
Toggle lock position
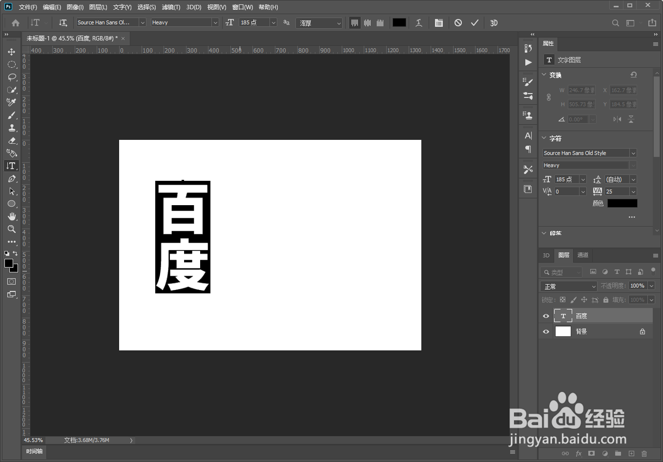point(584,300)
